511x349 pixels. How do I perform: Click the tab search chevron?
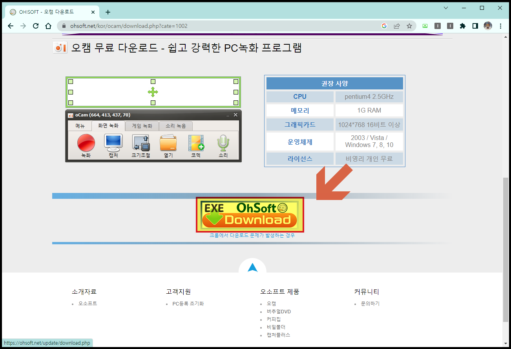[446, 8]
